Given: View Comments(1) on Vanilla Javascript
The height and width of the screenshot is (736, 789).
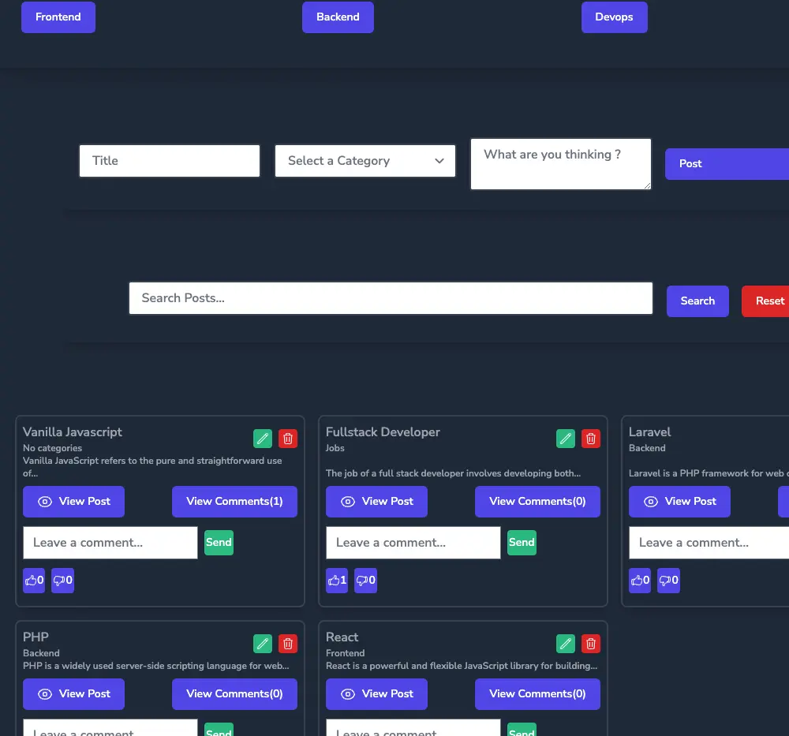Looking at the screenshot, I should click(x=234, y=502).
